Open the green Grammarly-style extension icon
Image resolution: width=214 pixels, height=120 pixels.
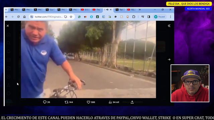tap(79, 17)
